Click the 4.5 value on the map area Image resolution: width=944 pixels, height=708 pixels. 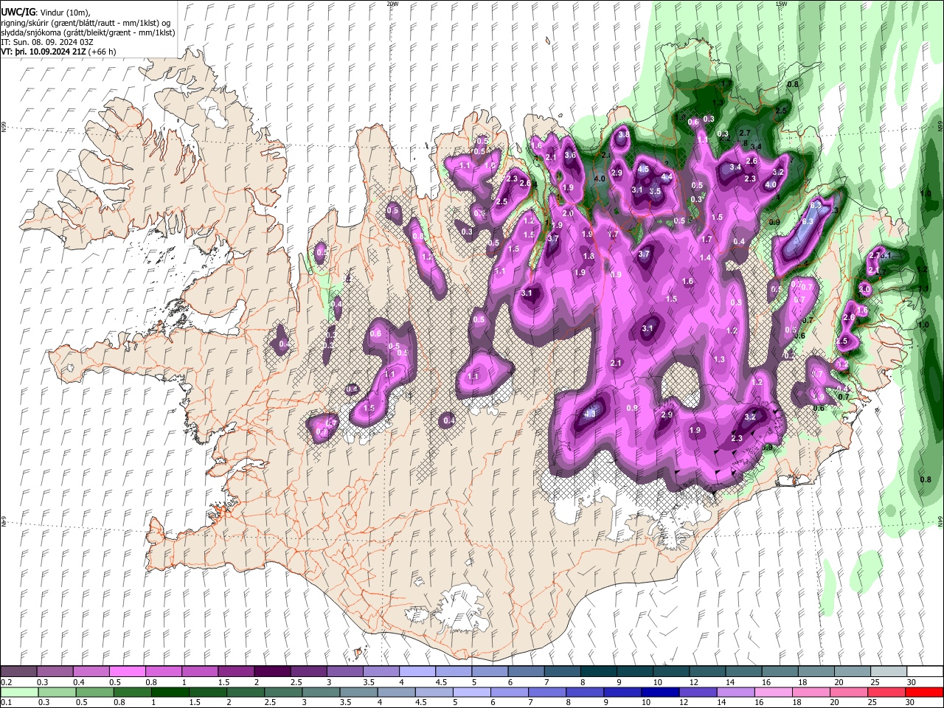click(643, 169)
